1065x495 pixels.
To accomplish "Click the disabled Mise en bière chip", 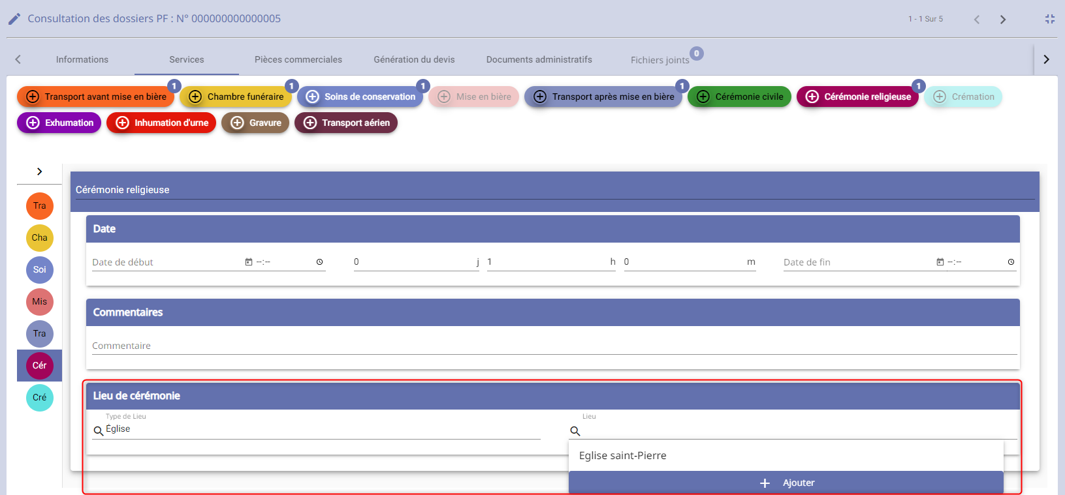I will pos(474,97).
